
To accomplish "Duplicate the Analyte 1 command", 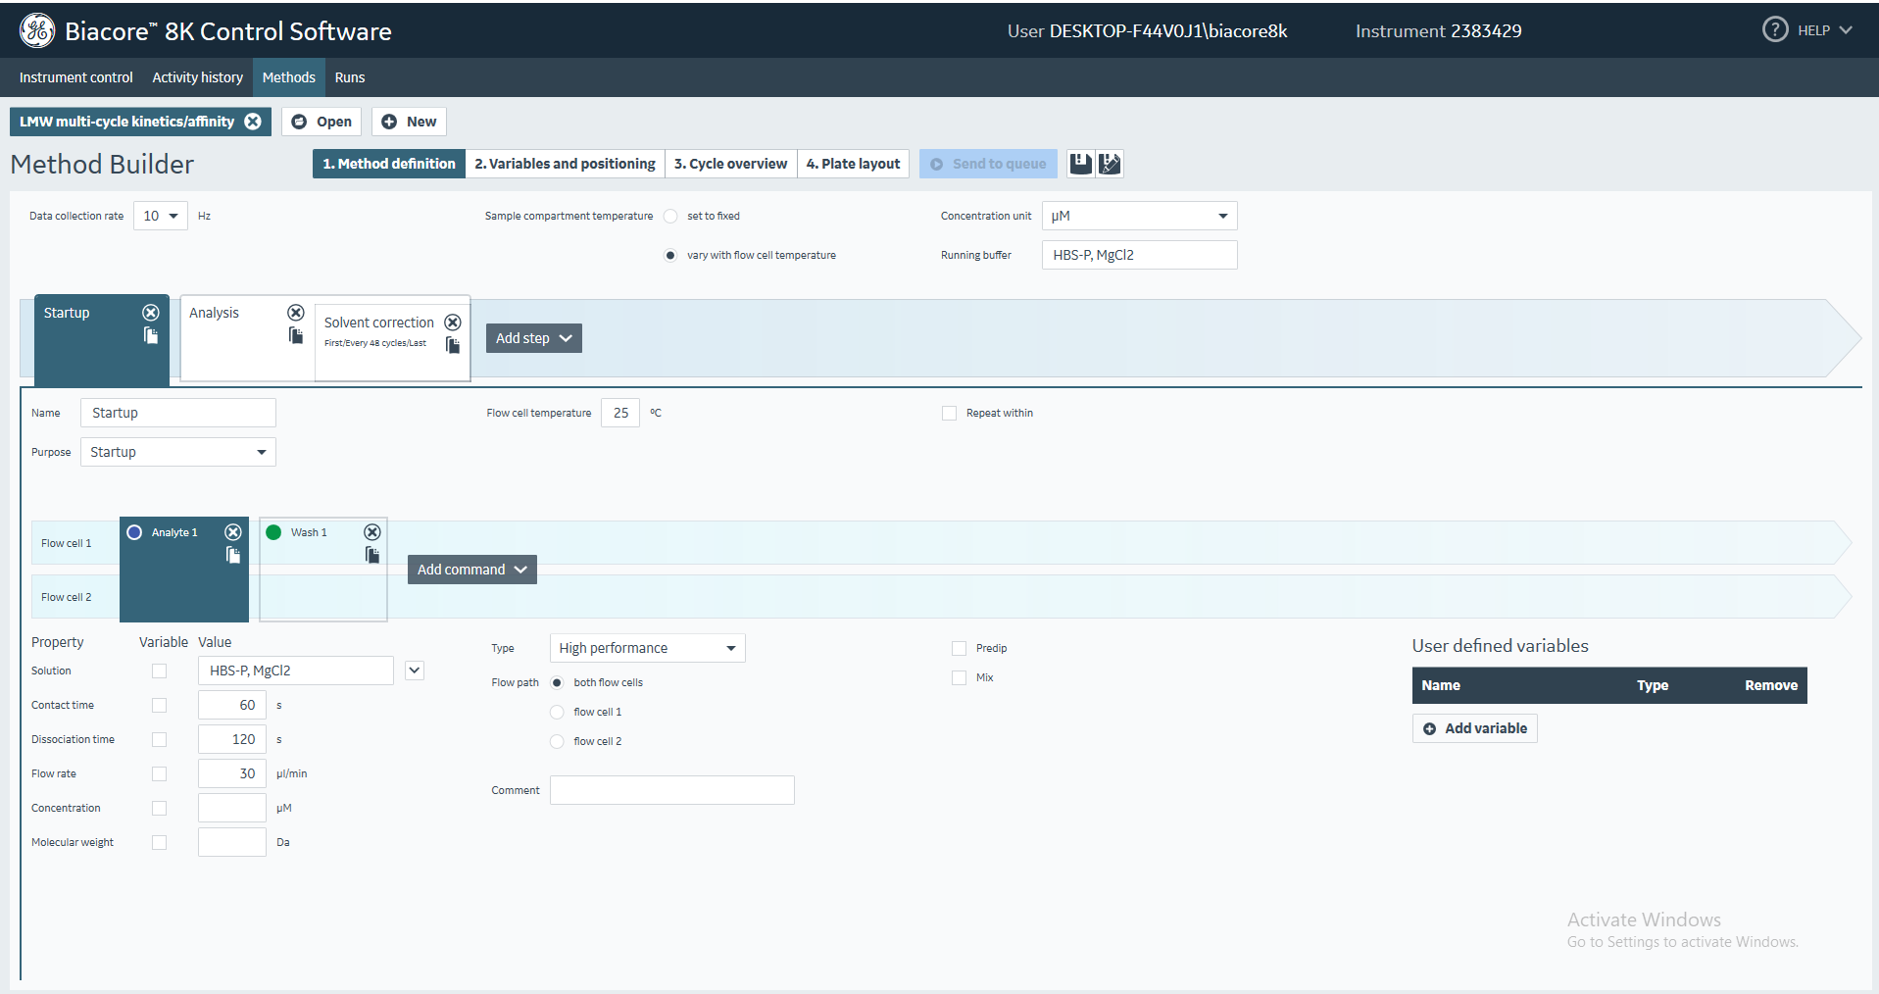I will 233,555.
